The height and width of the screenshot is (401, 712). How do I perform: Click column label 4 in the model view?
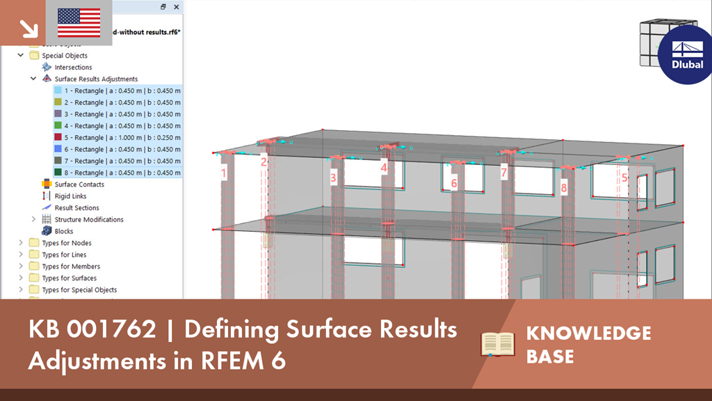(384, 167)
